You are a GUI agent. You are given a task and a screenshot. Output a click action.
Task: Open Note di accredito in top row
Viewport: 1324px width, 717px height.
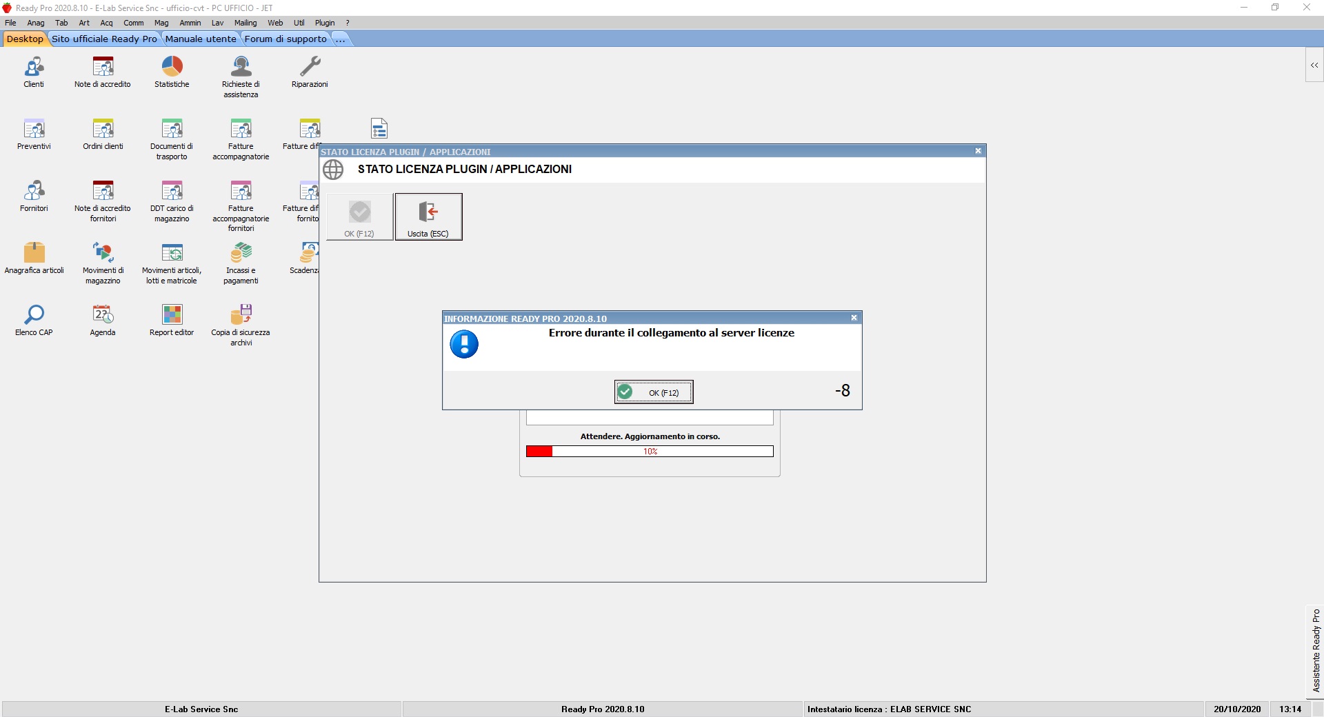103,72
